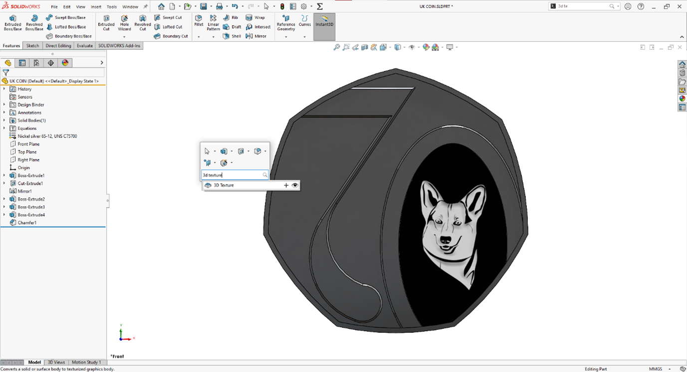
Task: Open the Insert menu
Action: 96,7
